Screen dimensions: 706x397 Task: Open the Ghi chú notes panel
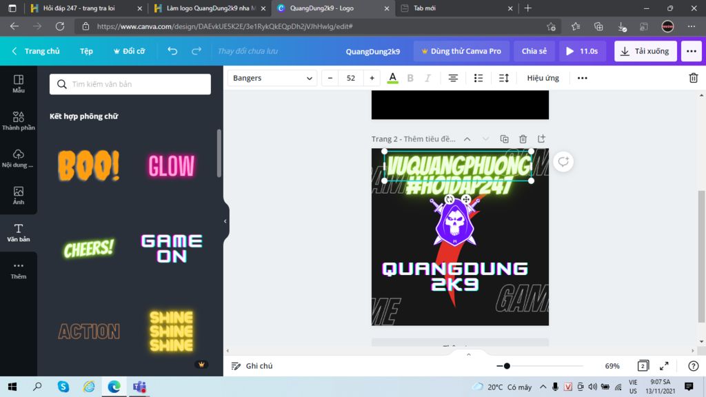[252, 366]
